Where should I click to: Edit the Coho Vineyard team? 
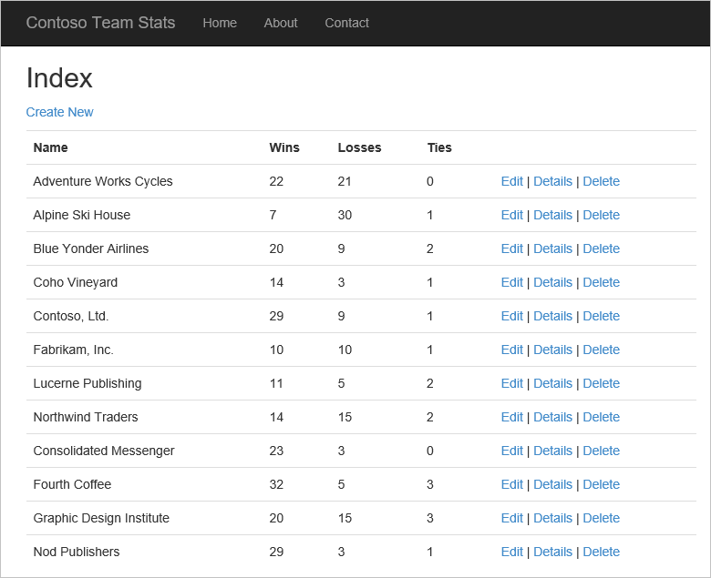pos(512,282)
